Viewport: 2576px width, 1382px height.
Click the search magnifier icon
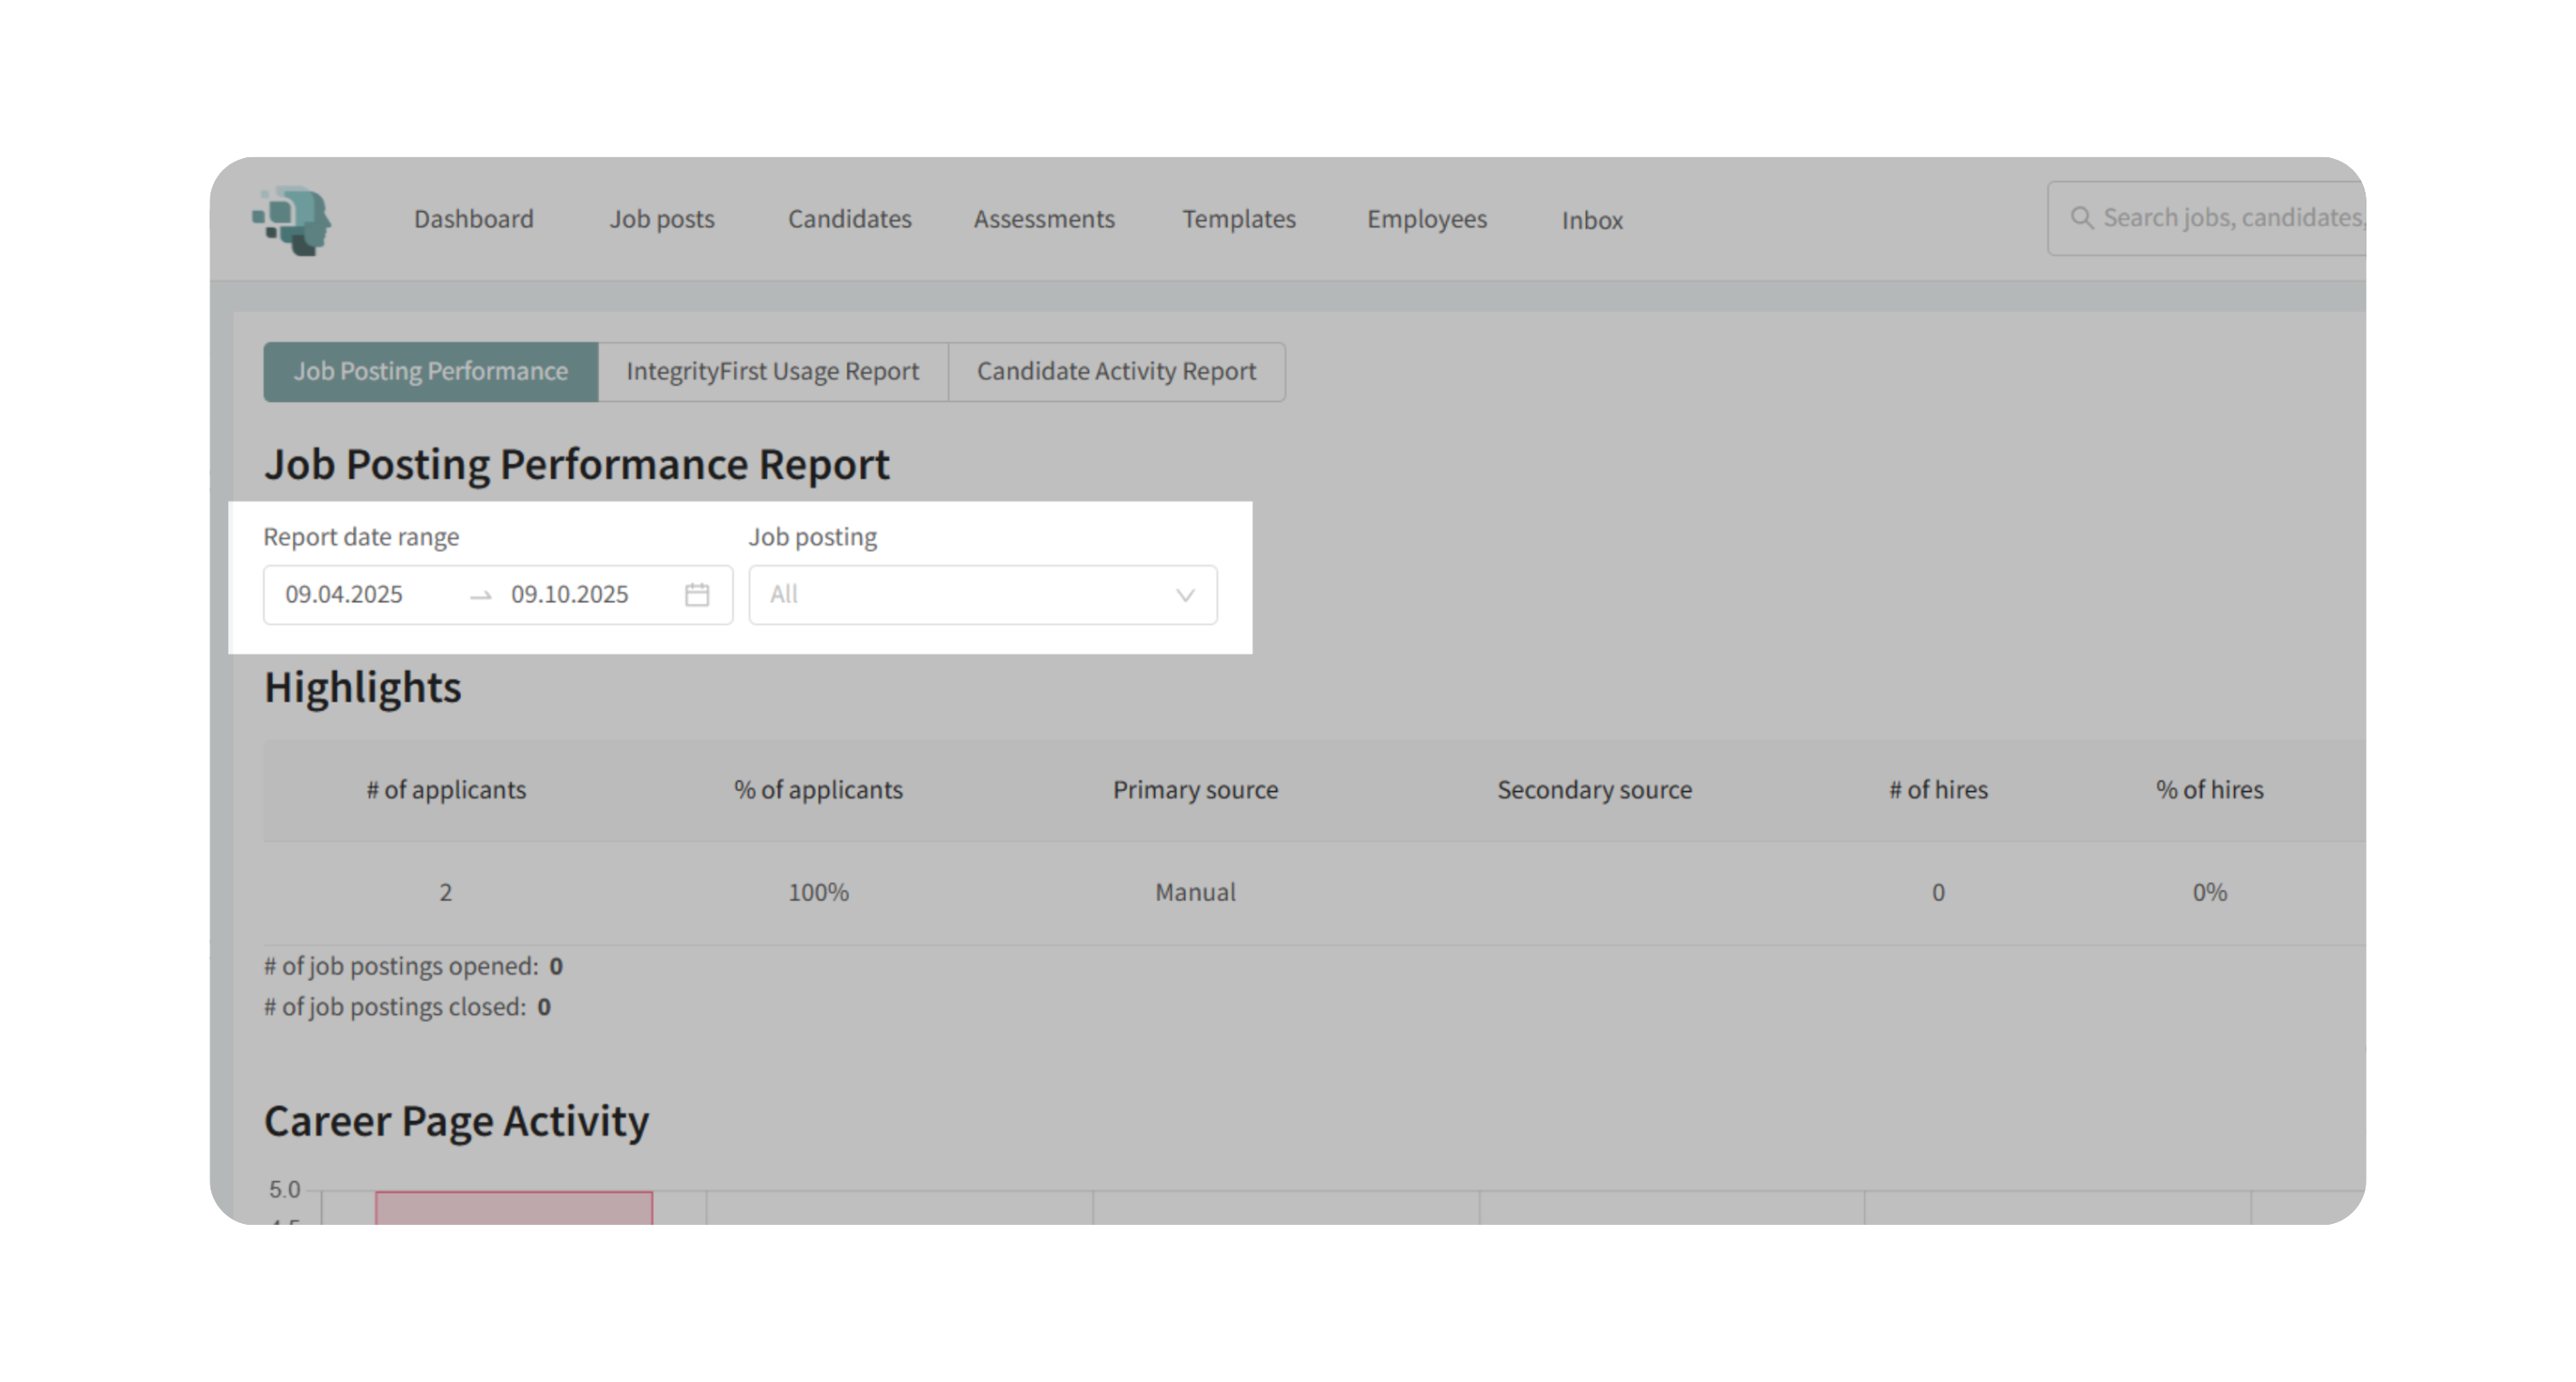click(x=2081, y=218)
